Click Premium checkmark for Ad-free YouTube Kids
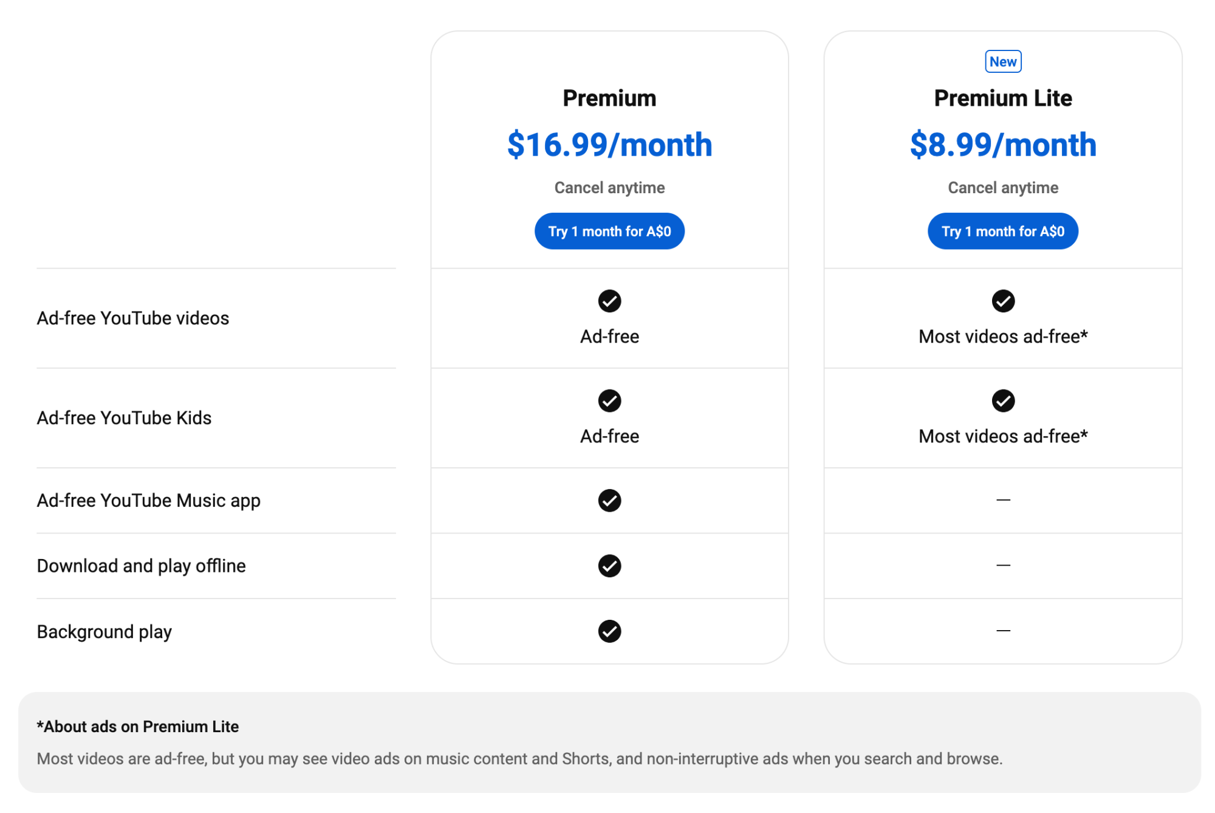1215x813 pixels. [609, 401]
